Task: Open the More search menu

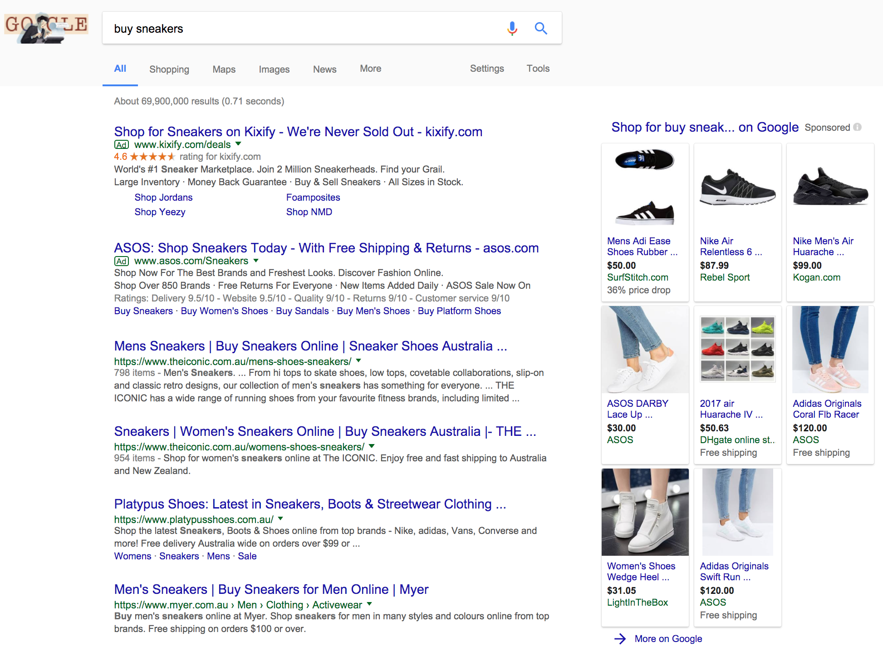Action: [x=371, y=69]
